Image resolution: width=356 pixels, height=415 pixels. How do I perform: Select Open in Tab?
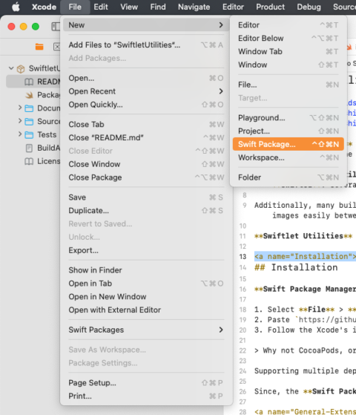tap(146, 284)
